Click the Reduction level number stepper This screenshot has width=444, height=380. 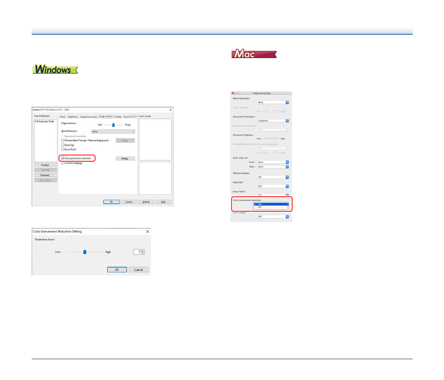pos(142,252)
